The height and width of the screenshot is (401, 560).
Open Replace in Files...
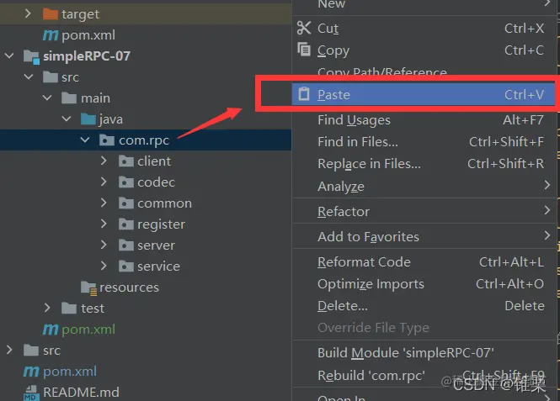coord(424,164)
